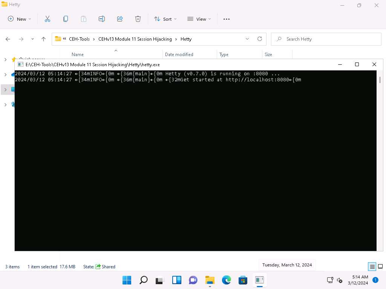
Task: Switch to details view layout toggle
Action: (x=372, y=267)
